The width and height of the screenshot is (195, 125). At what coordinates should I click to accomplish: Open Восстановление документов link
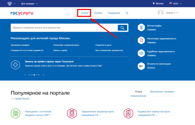109,50
